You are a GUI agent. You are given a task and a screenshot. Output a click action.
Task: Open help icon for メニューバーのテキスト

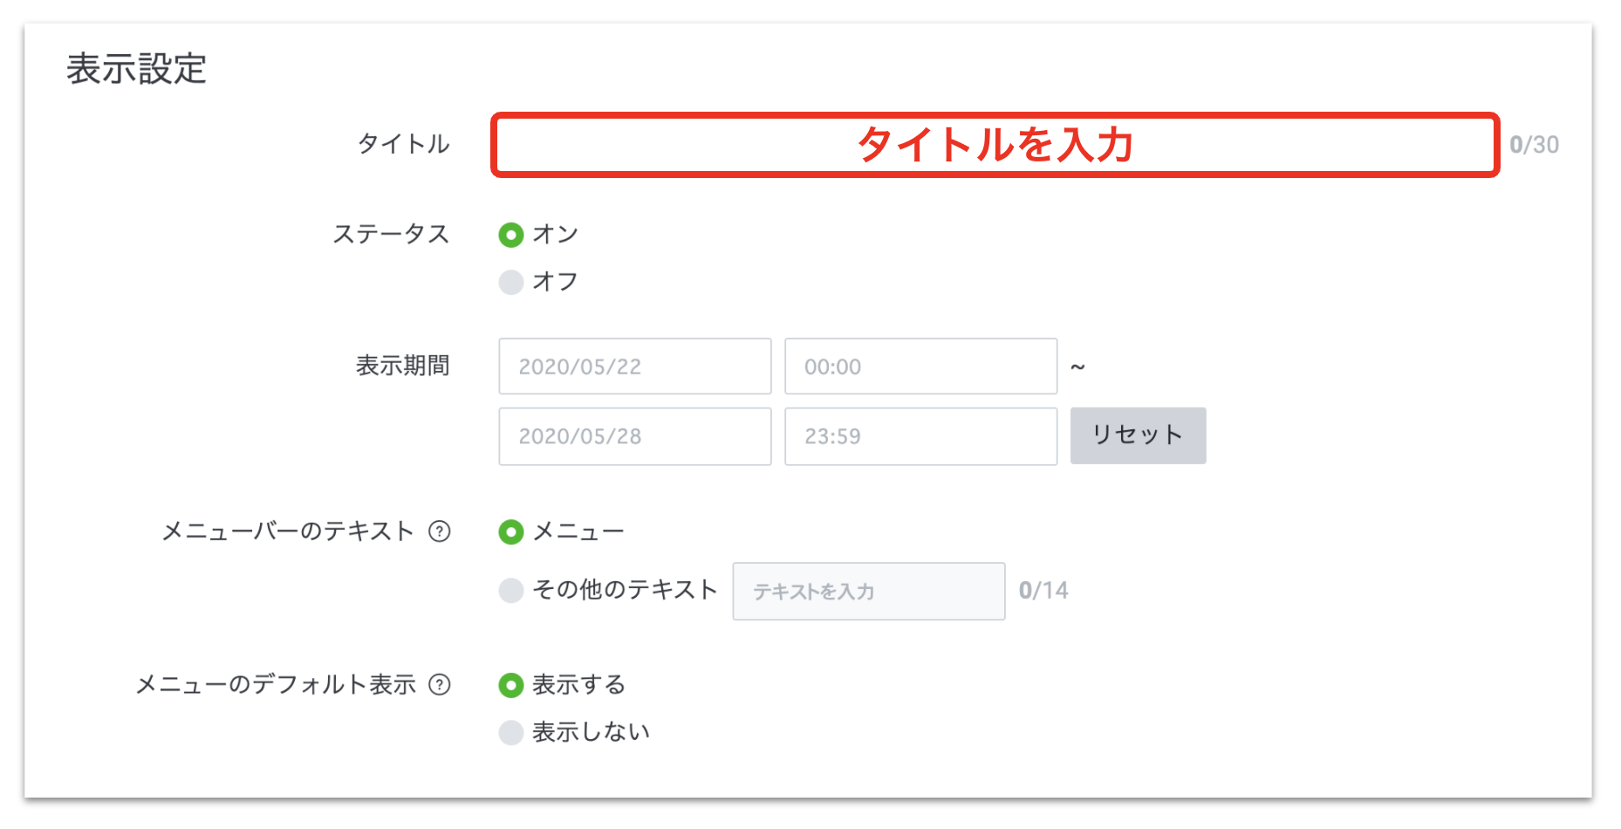(440, 531)
